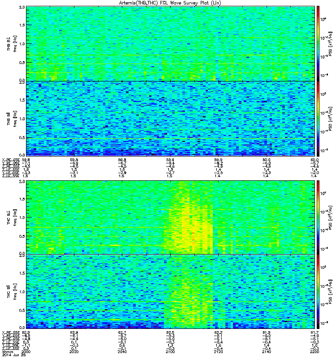Click the color bar beside the THC B-perpendicular panel
The height and width of the screenshot is (358, 336).
(x=318, y=217)
